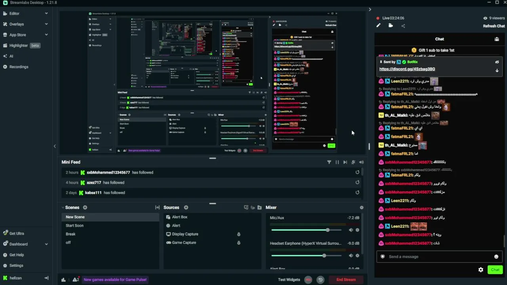Select the Start Soon scene
This screenshot has height=285, width=507.
[x=110, y=226]
